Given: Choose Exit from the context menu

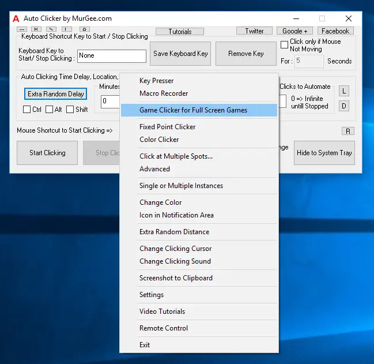Looking at the screenshot, I should point(145,345).
